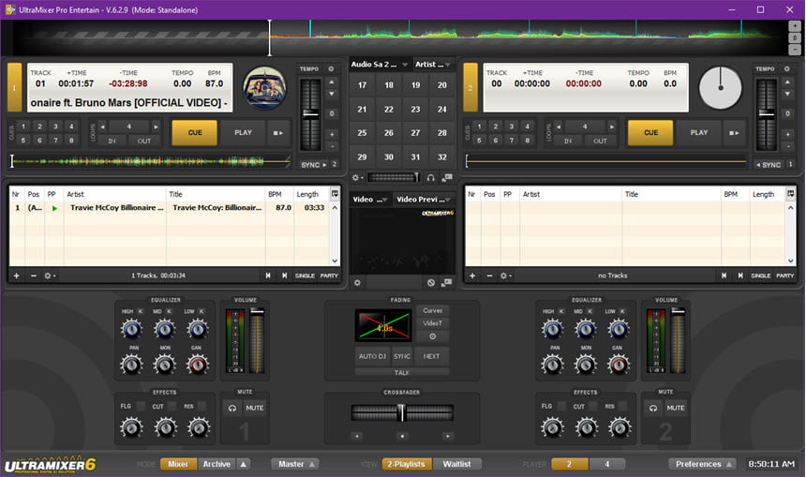
Task: Add track with plus icon in right playlist
Action: [472, 276]
